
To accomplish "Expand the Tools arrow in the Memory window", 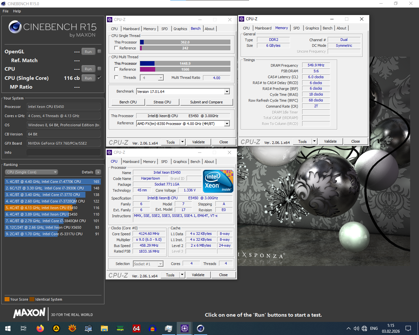I will tap(315, 141).
